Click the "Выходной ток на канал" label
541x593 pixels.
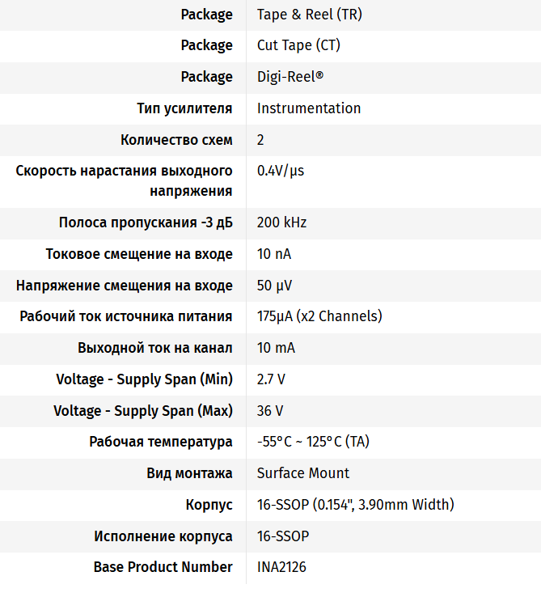155,348
